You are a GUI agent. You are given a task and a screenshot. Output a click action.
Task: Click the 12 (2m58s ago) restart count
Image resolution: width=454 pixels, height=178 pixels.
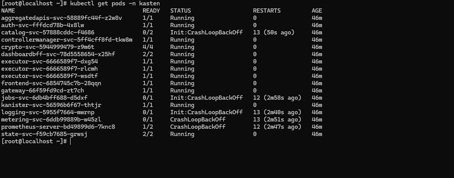(x=277, y=98)
